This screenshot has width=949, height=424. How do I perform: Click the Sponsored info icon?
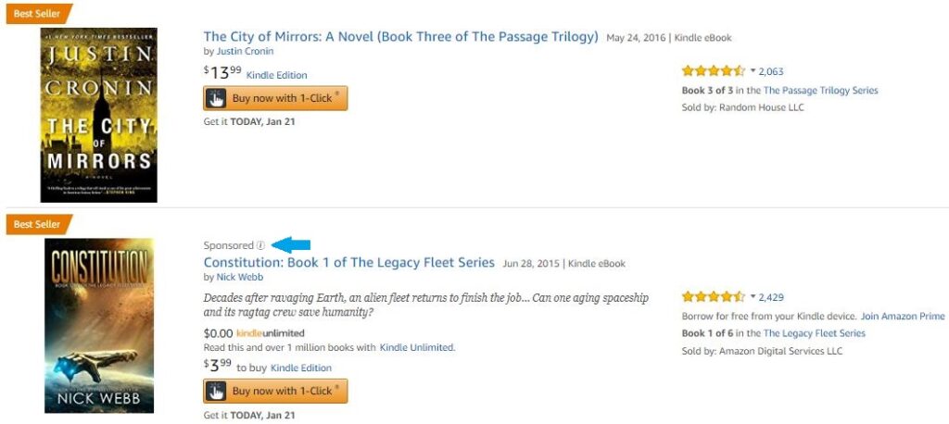tap(260, 245)
